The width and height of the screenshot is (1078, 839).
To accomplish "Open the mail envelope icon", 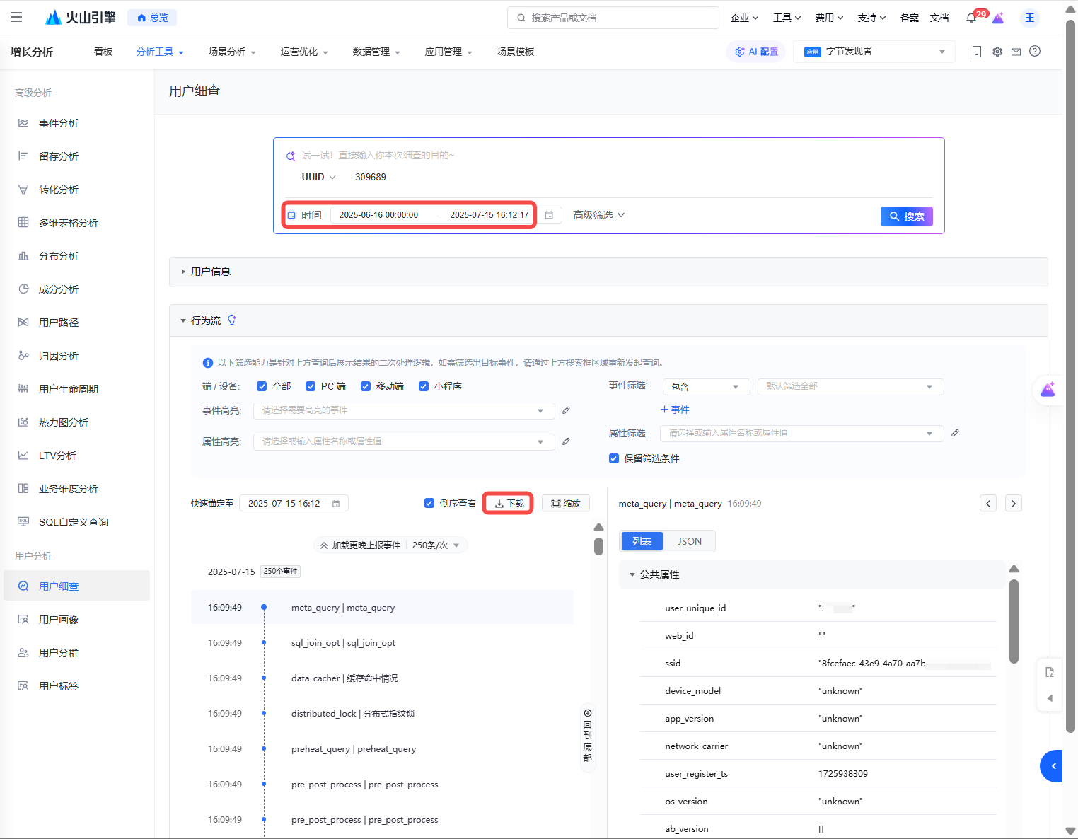I will [x=1016, y=52].
